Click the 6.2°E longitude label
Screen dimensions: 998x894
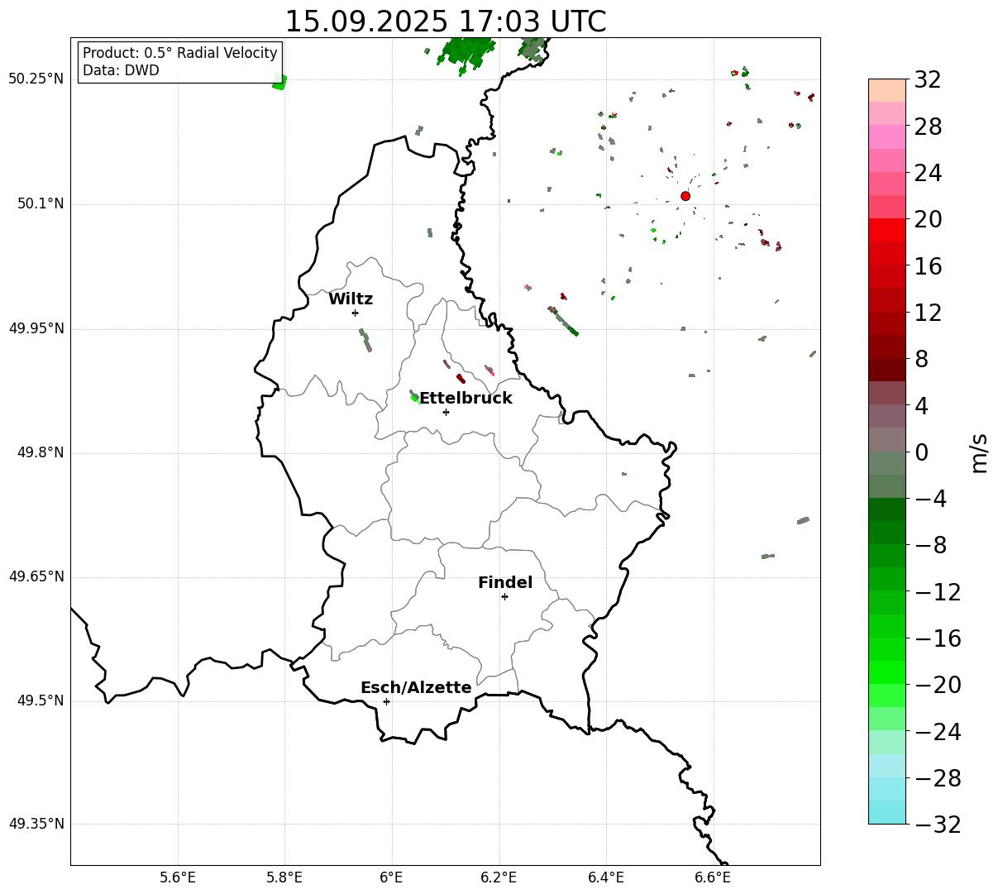click(x=499, y=877)
